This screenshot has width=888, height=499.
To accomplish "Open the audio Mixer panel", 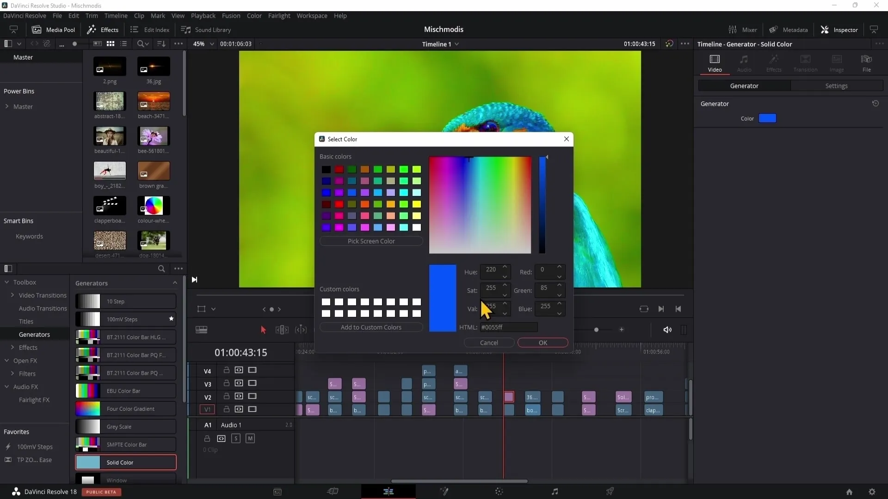I will pyautogui.click(x=743, y=30).
